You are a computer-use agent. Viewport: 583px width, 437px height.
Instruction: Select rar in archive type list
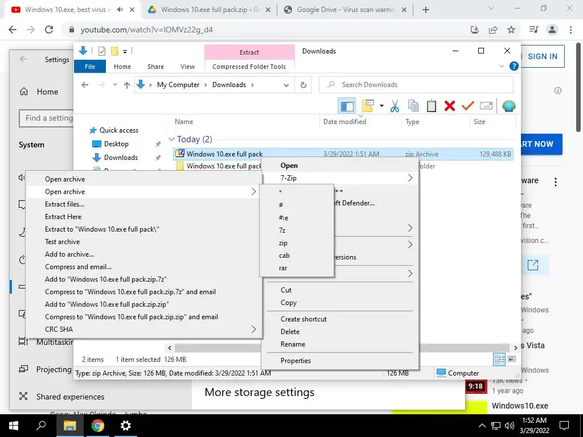coord(297,268)
